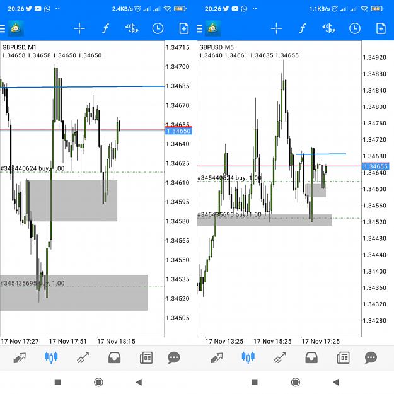Select blue horizontal line on M1 chart
Viewport: 394px width, 394px height.
coord(83,87)
